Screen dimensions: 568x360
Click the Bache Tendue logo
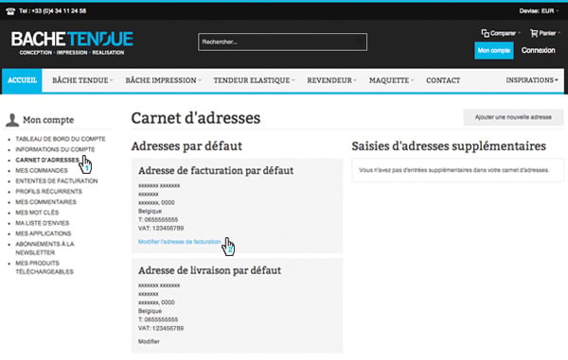click(x=72, y=43)
